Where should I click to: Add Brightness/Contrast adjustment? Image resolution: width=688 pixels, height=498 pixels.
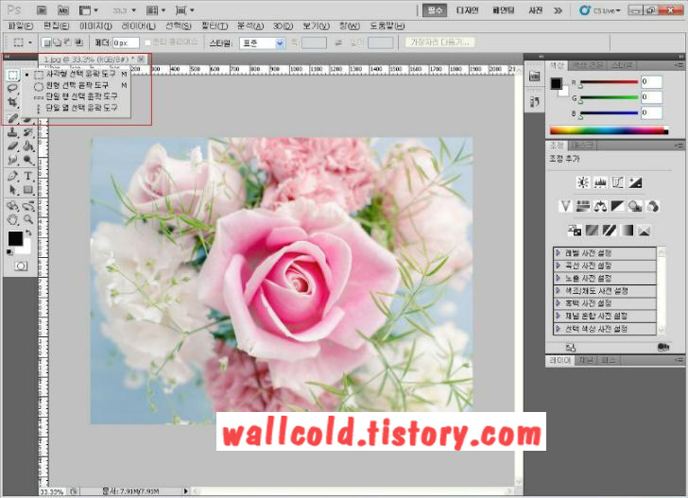[583, 182]
